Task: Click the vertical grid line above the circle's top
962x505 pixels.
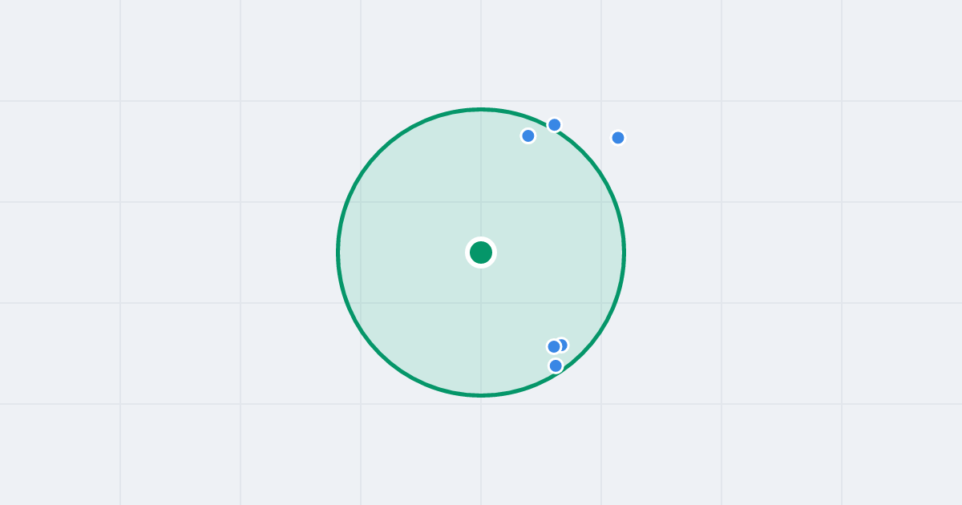Action: click(x=481, y=52)
